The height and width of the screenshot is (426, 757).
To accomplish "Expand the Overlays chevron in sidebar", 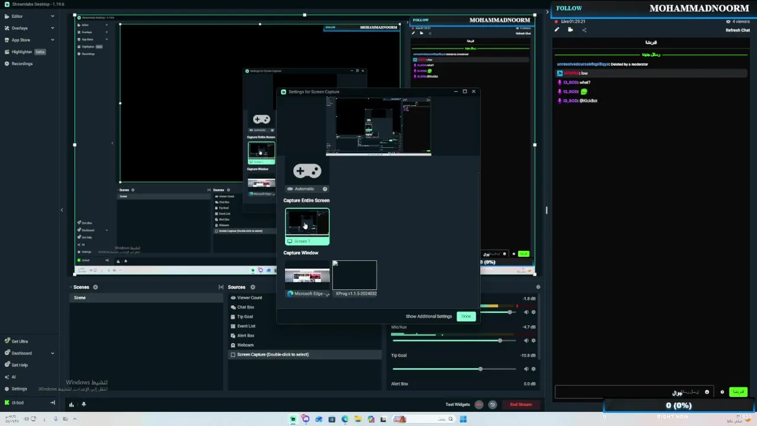I will pyautogui.click(x=52, y=28).
